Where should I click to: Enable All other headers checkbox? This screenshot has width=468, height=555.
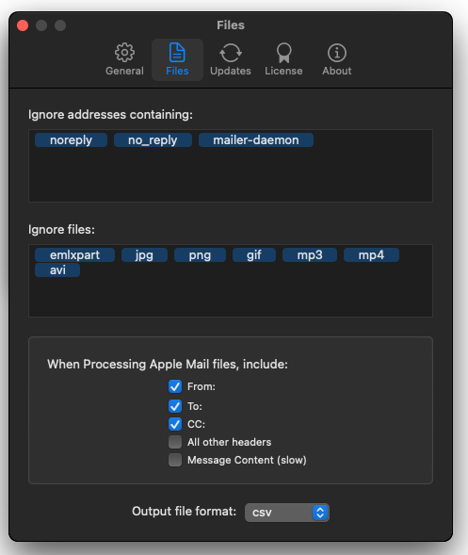(x=175, y=442)
